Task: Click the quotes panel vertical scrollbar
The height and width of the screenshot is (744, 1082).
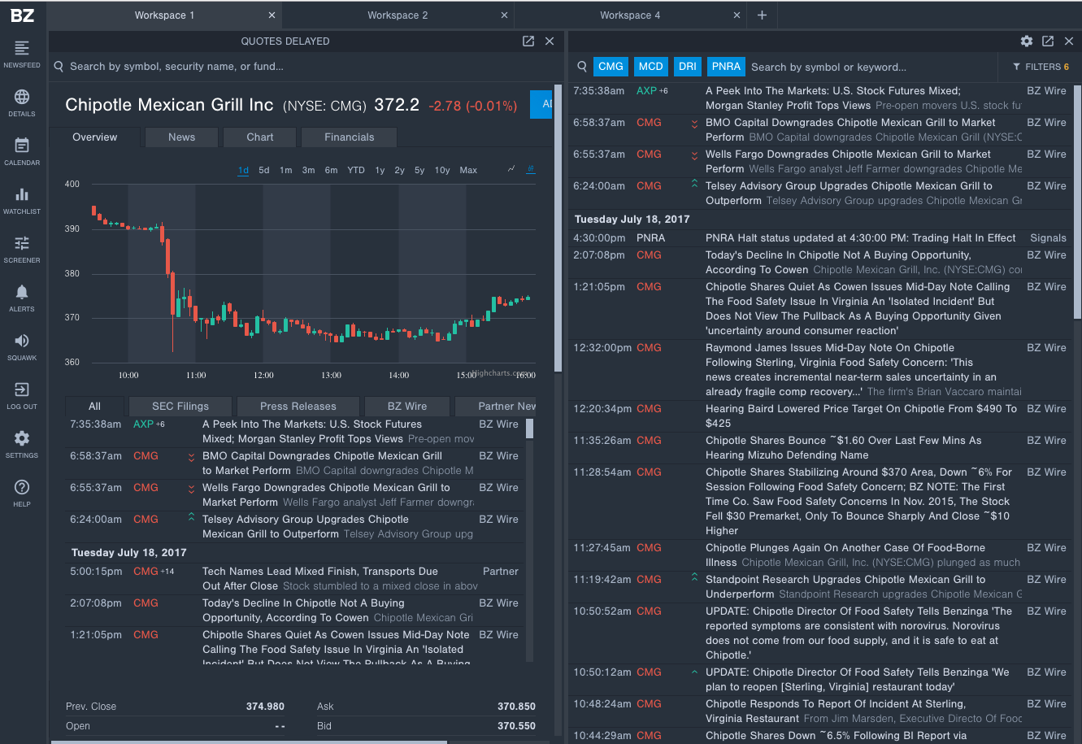Action: [x=558, y=228]
